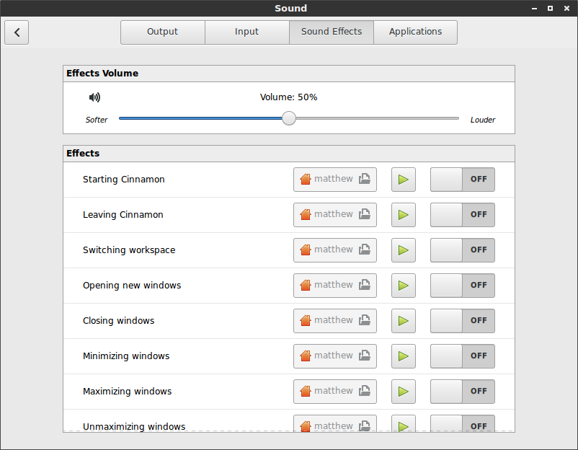Toggle the Closing windows sound on

point(462,321)
